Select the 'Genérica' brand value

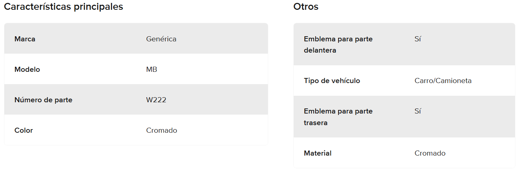point(161,39)
